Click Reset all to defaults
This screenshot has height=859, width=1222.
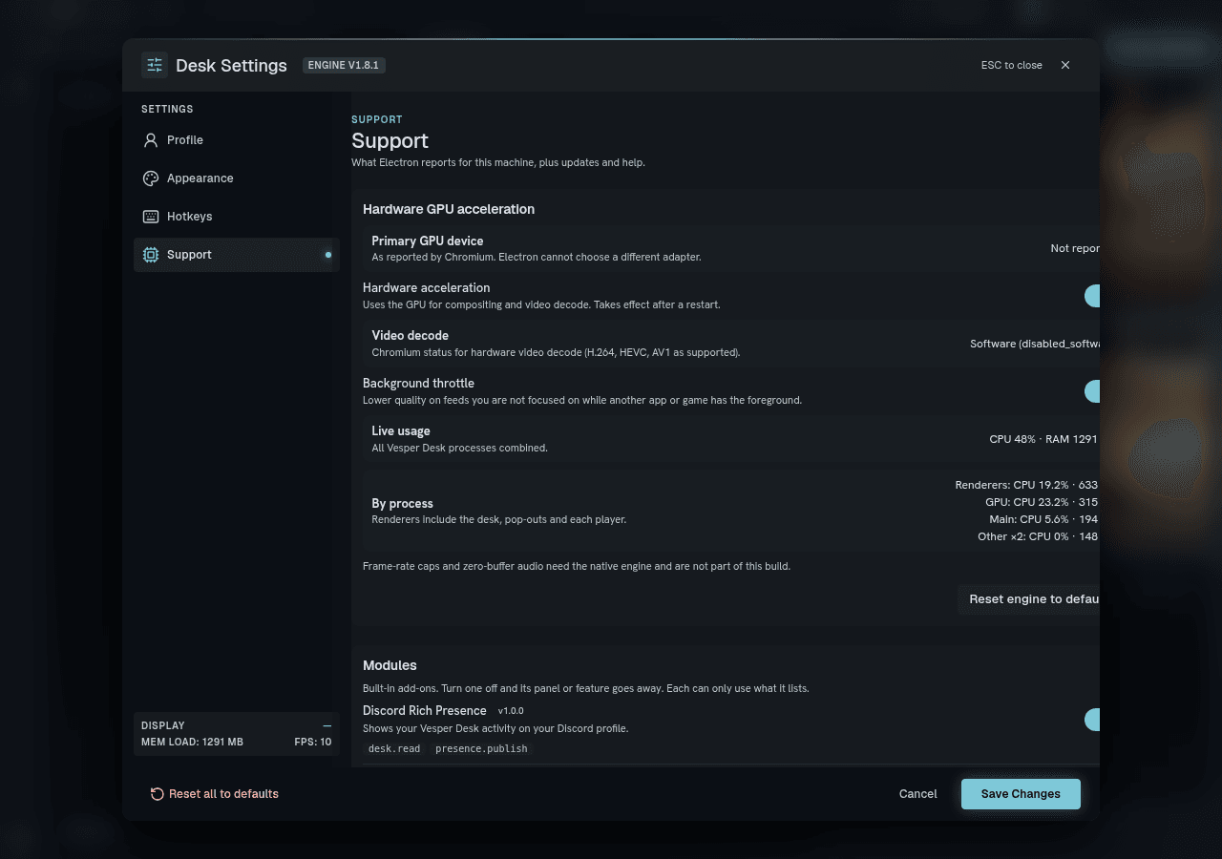(x=215, y=794)
